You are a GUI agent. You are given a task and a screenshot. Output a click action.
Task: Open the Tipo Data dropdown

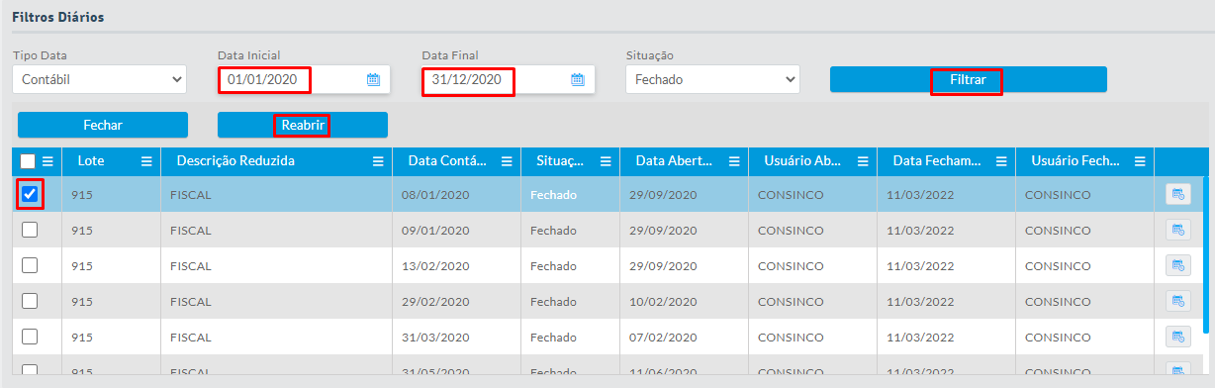point(99,79)
